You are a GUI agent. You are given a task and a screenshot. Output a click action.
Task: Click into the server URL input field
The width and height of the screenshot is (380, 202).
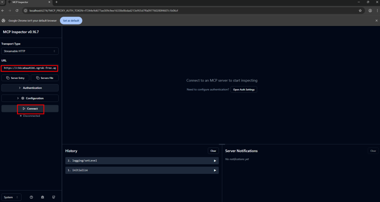tap(30, 68)
